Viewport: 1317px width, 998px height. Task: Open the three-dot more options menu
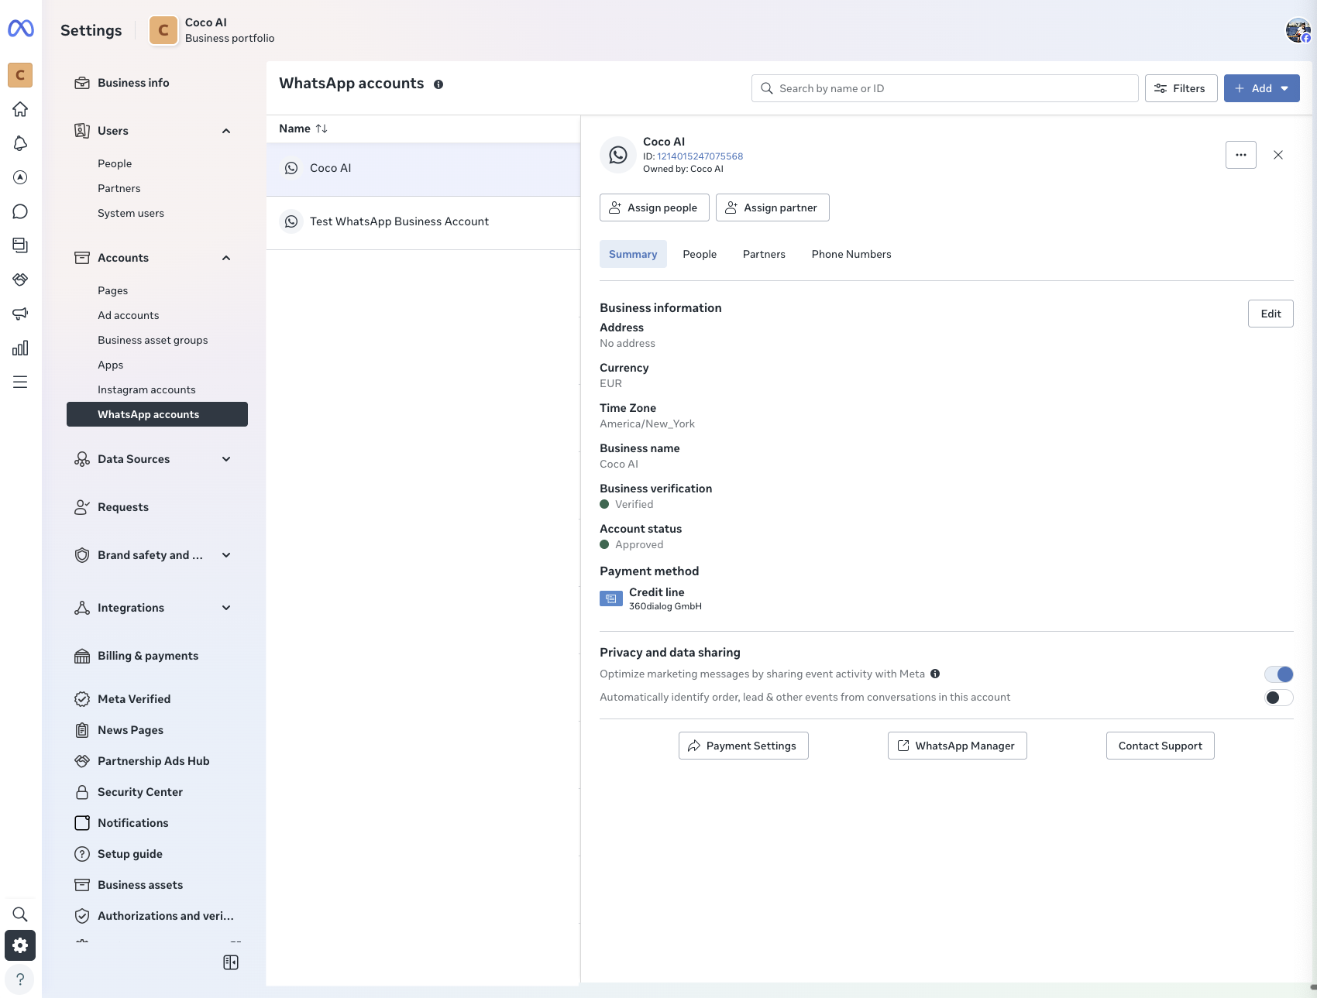(1240, 155)
